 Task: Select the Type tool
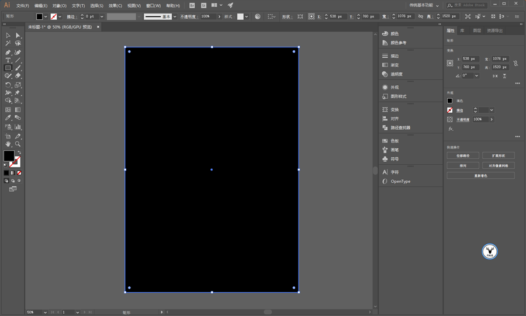tap(8, 60)
